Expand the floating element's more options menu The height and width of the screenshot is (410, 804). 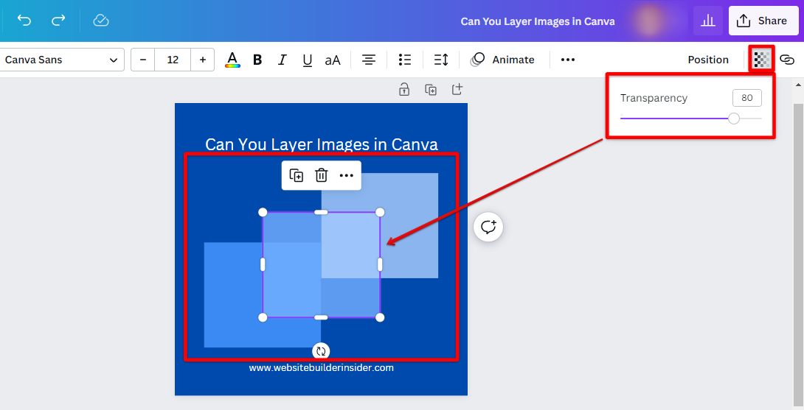pos(347,175)
